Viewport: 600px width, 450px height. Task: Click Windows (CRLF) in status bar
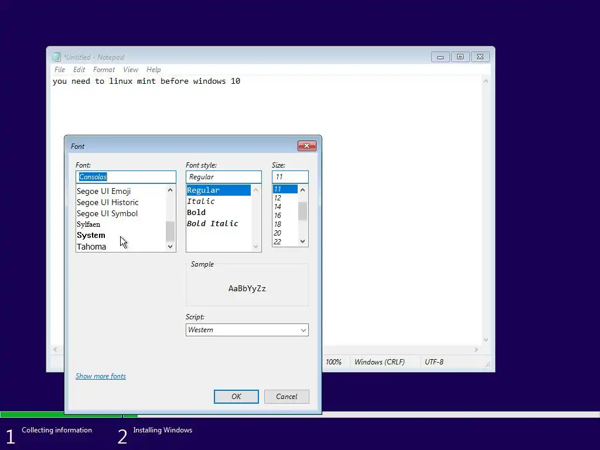click(x=379, y=362)
